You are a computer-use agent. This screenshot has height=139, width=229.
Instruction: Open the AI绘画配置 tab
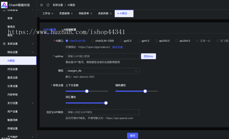pyautogui.click(x=70, y=30)
